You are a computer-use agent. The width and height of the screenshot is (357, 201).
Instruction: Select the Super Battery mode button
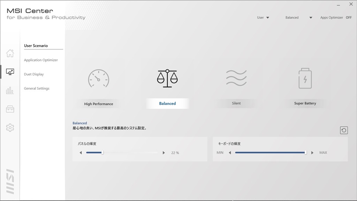[305, 103]
